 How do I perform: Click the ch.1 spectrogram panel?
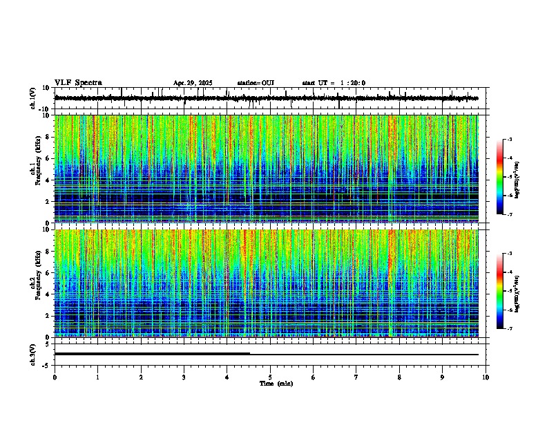(266, 169)
